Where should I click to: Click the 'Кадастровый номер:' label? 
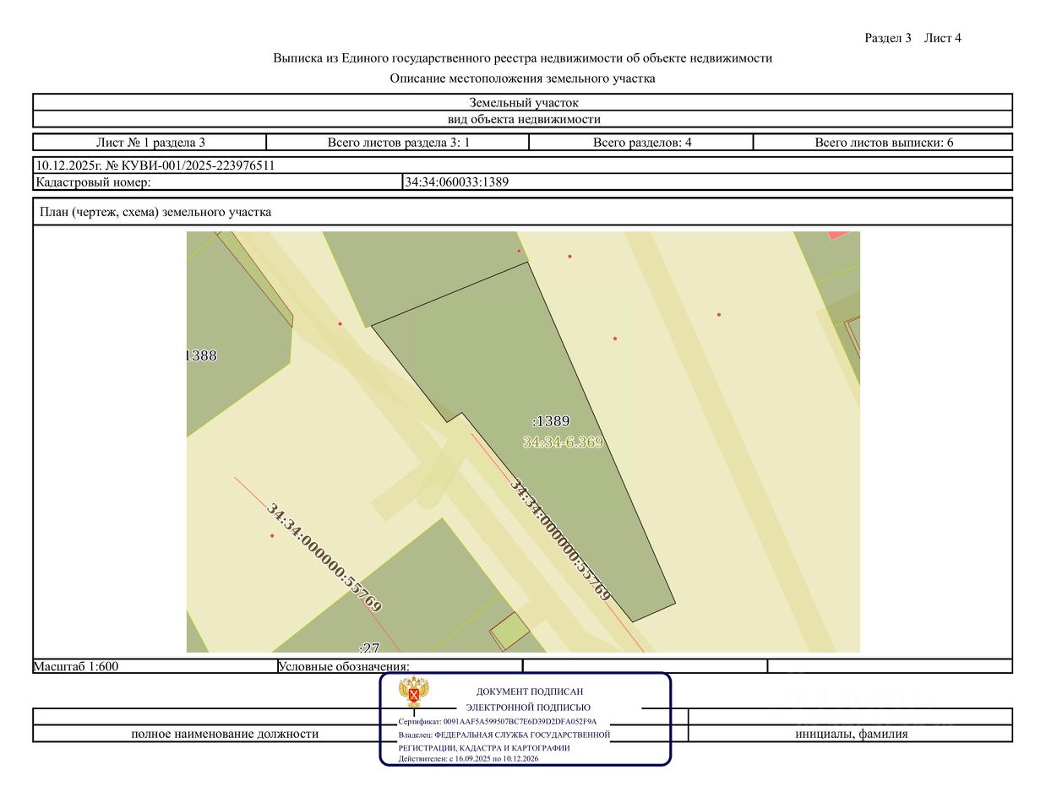click(x=93, y=182)
